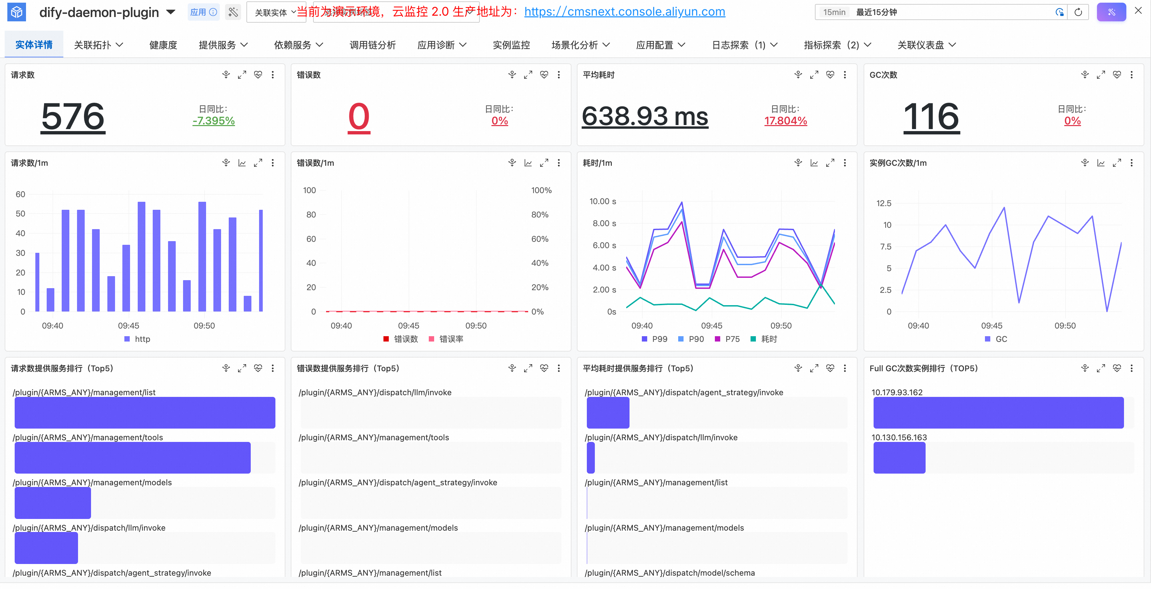This screenshot has height=589, width=1151.
Task: Open the cmsnext.console.aliyun.com link
Action: (x=624, y=11)
